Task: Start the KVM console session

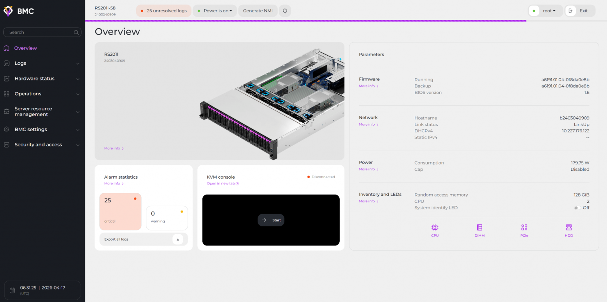Action: [271, 220]
